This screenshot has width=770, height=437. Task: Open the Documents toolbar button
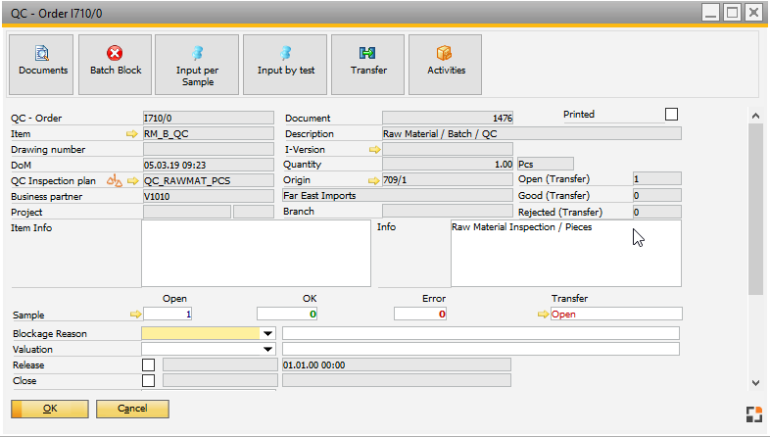[43, 64]
